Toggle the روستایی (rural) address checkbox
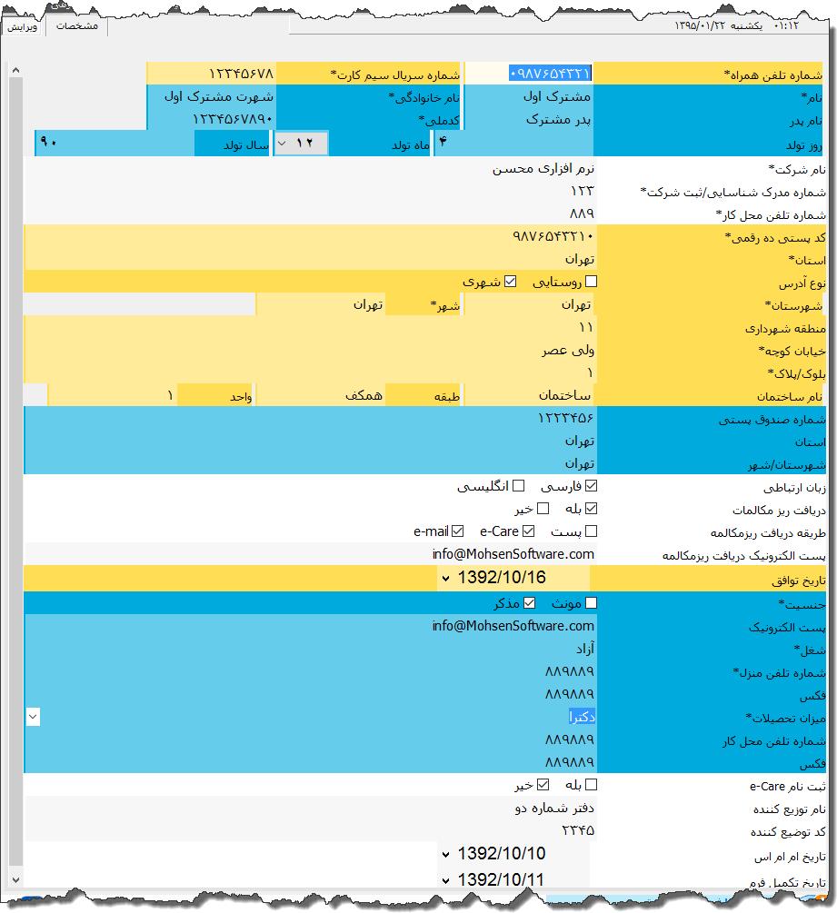837x913 pixels. coord(592,282)
